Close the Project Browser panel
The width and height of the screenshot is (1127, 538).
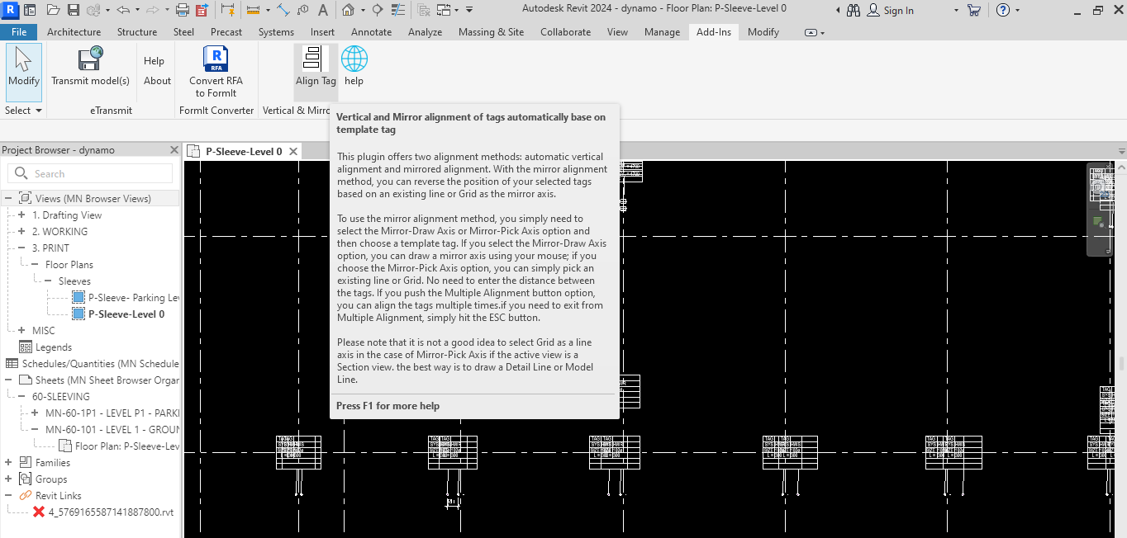[x=174, y=150]
